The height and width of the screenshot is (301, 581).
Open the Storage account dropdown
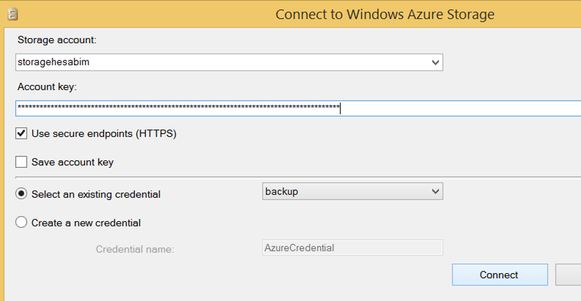point(436,62)
